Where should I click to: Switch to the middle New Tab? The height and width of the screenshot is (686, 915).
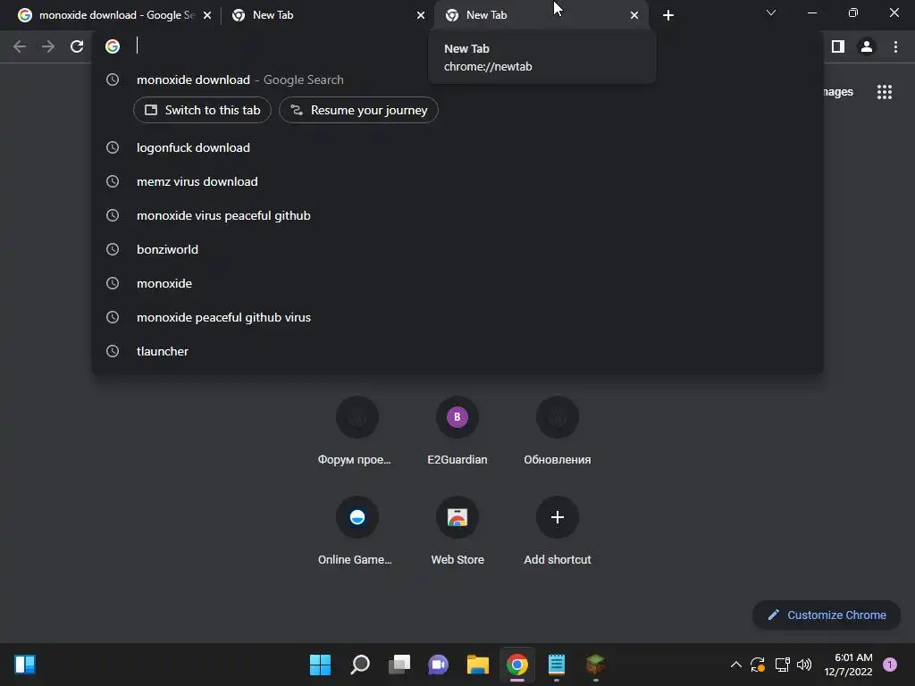(x=327, y=15)
